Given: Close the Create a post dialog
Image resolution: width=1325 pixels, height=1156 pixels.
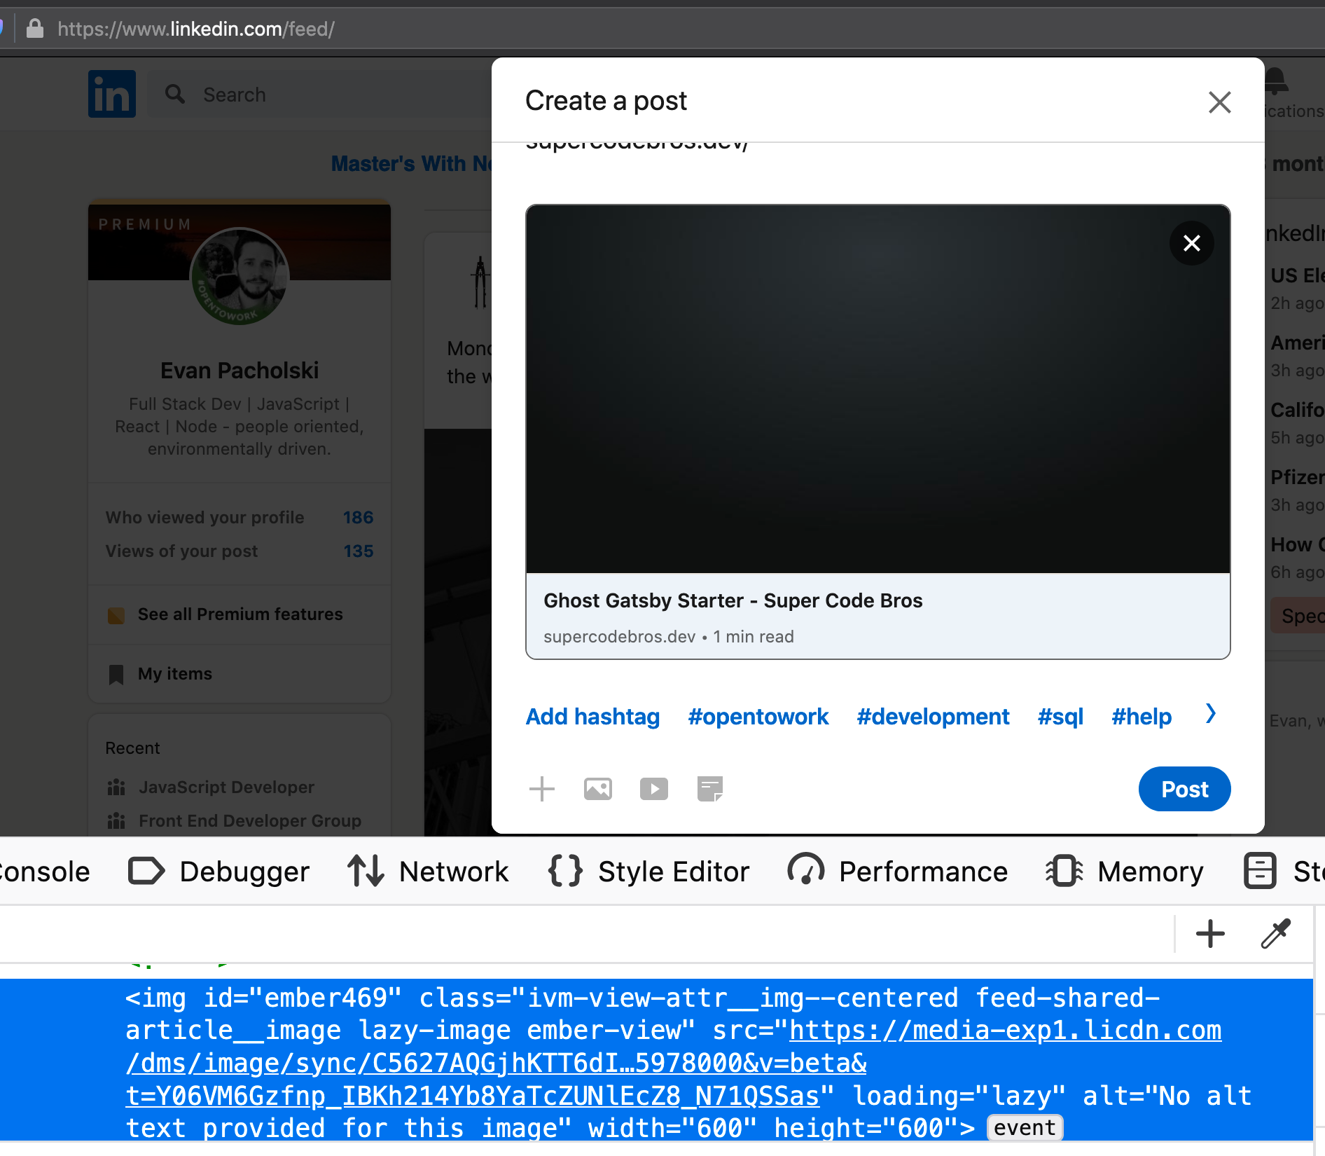Looking at the screenshot, I should click(x=1219, y=102).
